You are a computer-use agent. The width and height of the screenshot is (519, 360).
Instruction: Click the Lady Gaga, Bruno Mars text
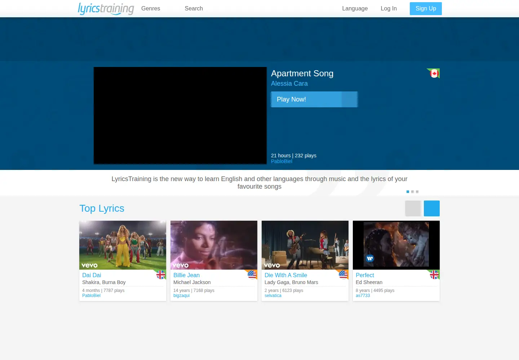click(291, 282)
